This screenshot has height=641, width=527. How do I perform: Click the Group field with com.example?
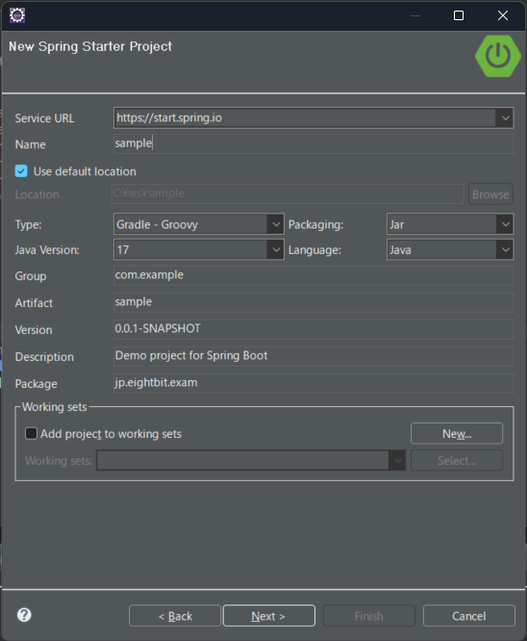coord(314,275)
